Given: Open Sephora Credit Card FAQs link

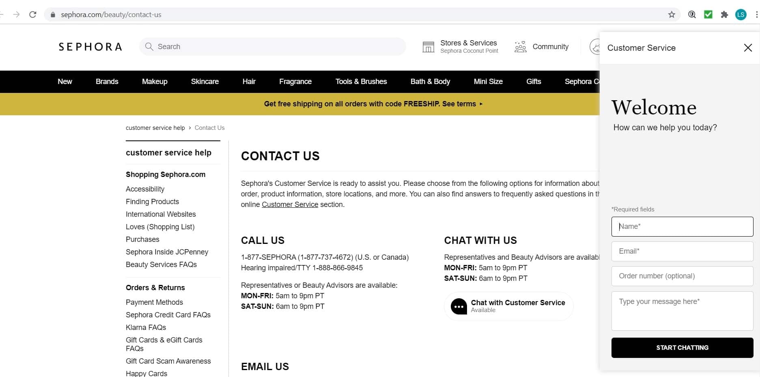Looking at the screenshot, I should point(168,315).
